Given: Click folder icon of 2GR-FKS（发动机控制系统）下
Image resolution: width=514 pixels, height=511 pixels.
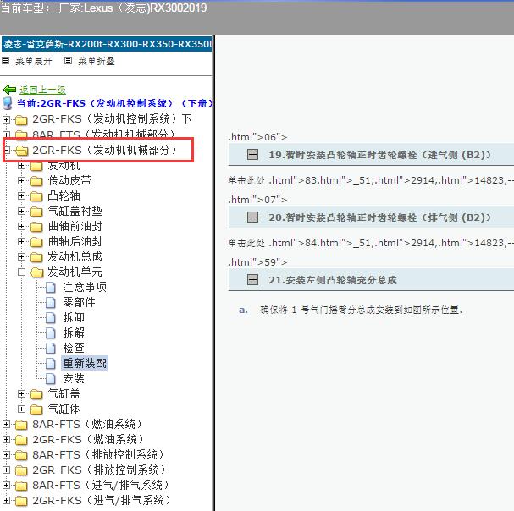Looking at the screenshot, I should click(21, 120).
